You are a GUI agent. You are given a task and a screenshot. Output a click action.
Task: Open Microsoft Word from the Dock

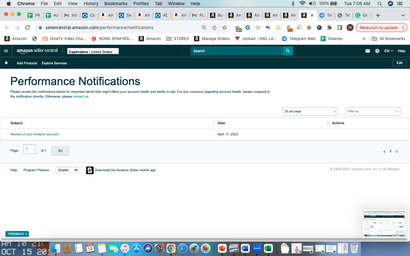point(245,248)
